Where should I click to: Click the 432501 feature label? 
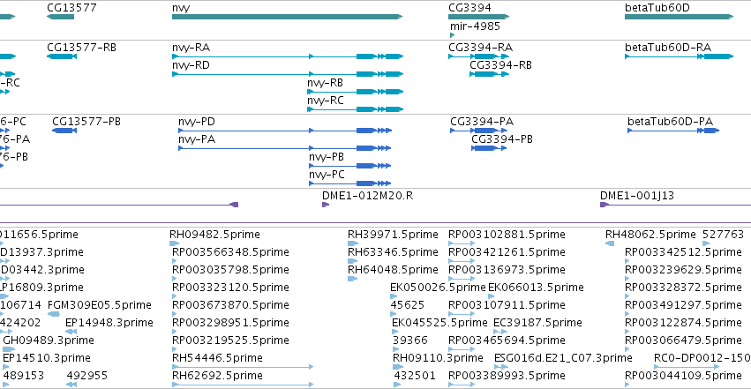(415, 376)
